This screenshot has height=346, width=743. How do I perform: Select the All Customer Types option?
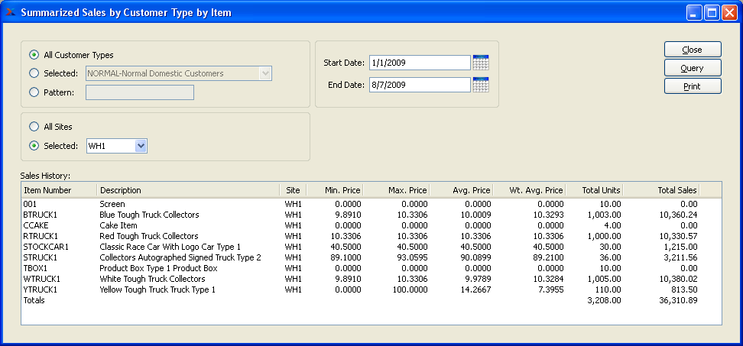tap(34, 55)
